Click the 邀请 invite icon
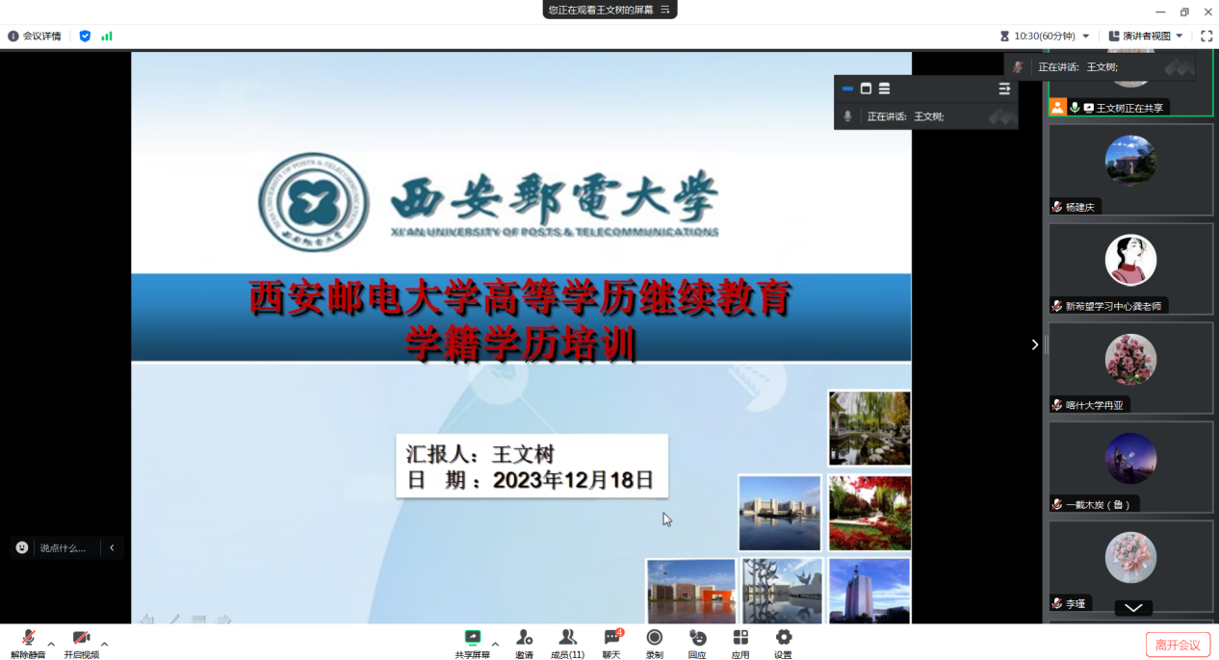This screenshot has height=660, width=1219. tap(524, 643)
